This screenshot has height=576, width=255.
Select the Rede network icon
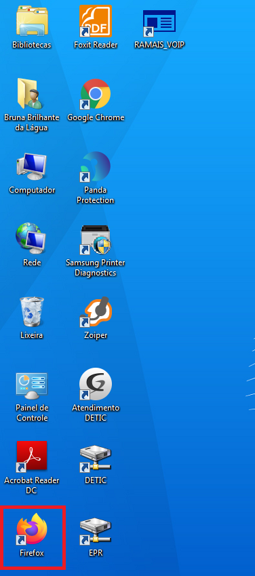(31, 239)
